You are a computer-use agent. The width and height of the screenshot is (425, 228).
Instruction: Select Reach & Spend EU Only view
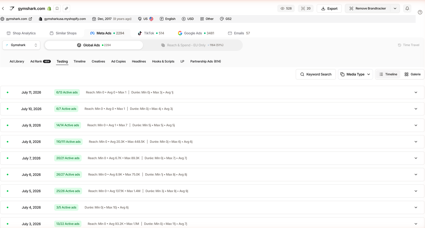(192, 45)
